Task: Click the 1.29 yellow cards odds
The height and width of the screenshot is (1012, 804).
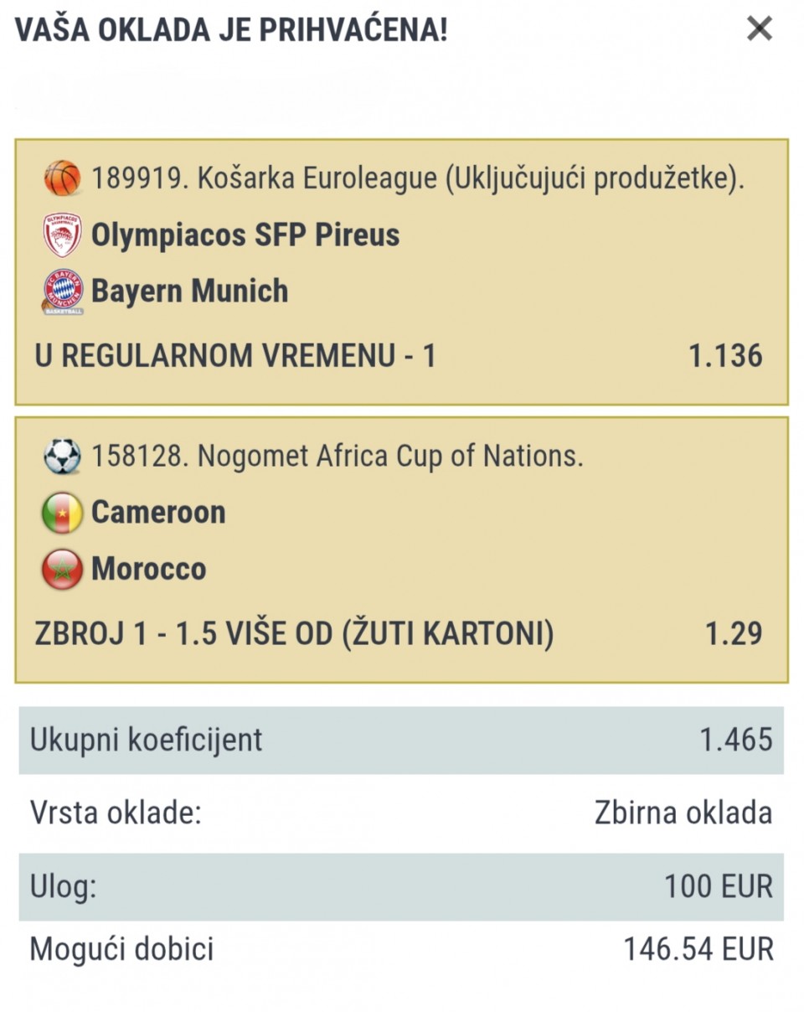Action: point(734,633)
